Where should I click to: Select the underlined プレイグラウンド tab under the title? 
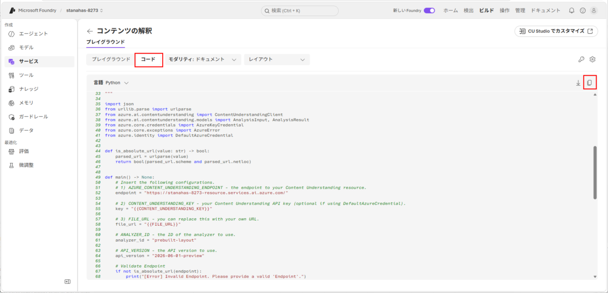click(x=106, y=42)
